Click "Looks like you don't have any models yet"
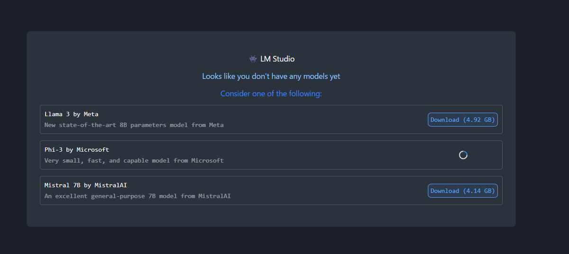569x254 pixels. click(x=271, y=76)
